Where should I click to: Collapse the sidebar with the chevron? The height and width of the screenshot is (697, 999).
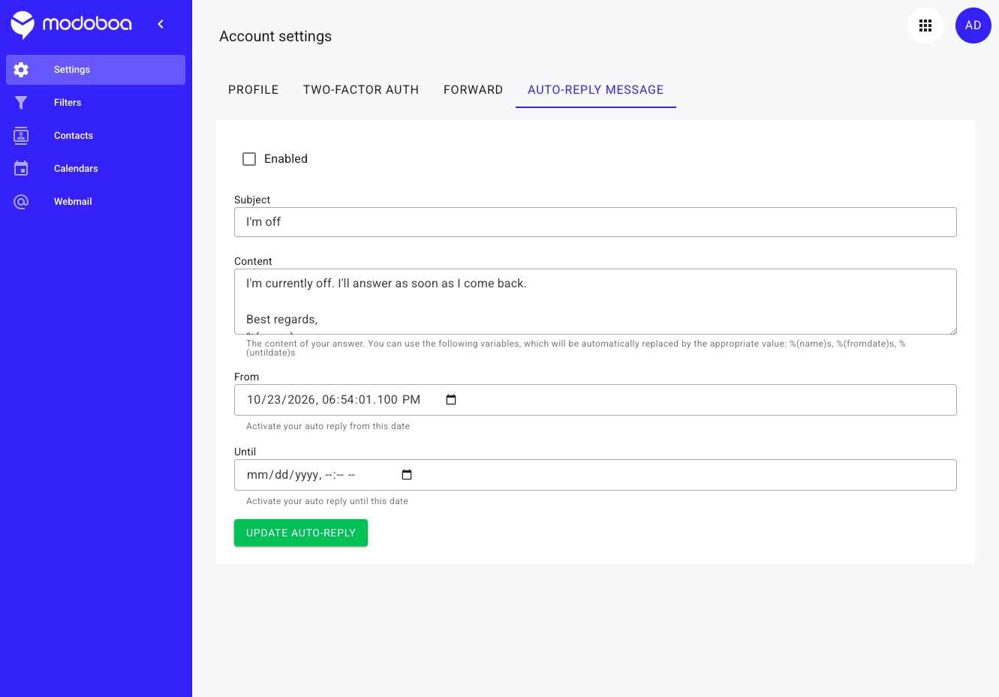point(161,24)
